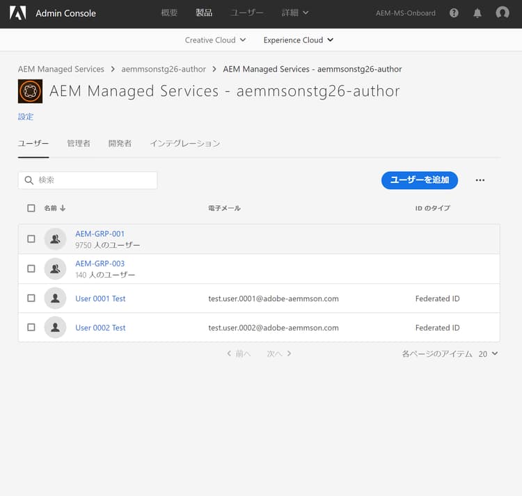Image resolution: width=522 pixels, height=496 pixels.
Task: Open the AEM-GRP-001 group link
Action: (100, 234)
